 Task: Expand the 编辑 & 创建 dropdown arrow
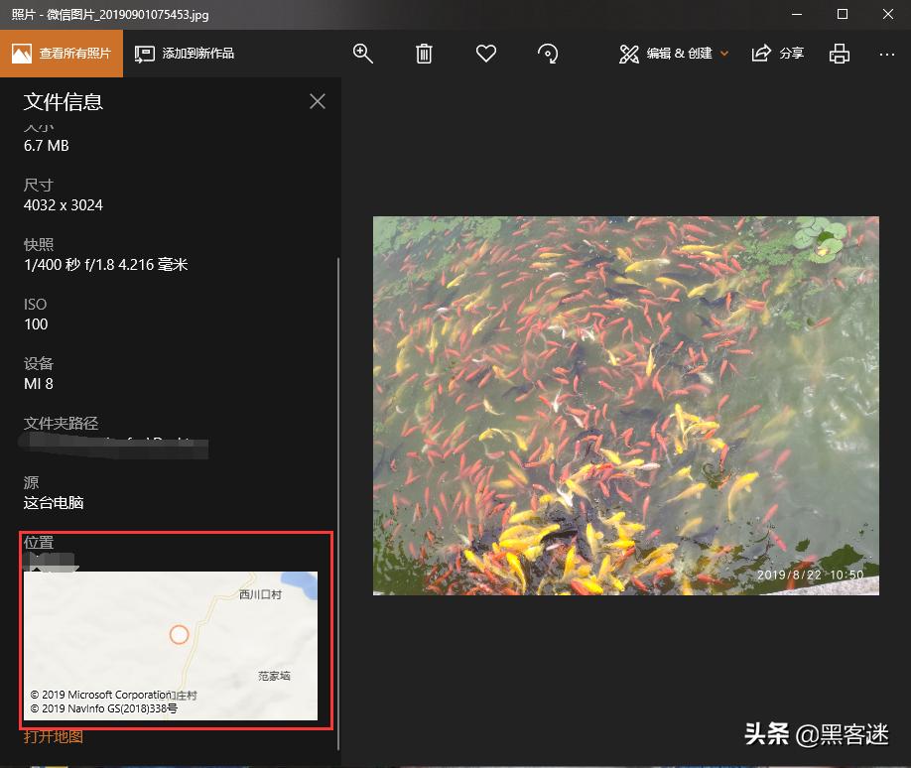724,54
